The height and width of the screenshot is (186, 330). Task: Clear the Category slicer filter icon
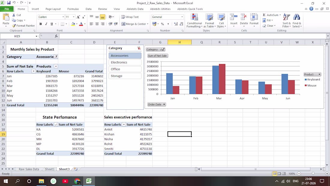(139, 48)
